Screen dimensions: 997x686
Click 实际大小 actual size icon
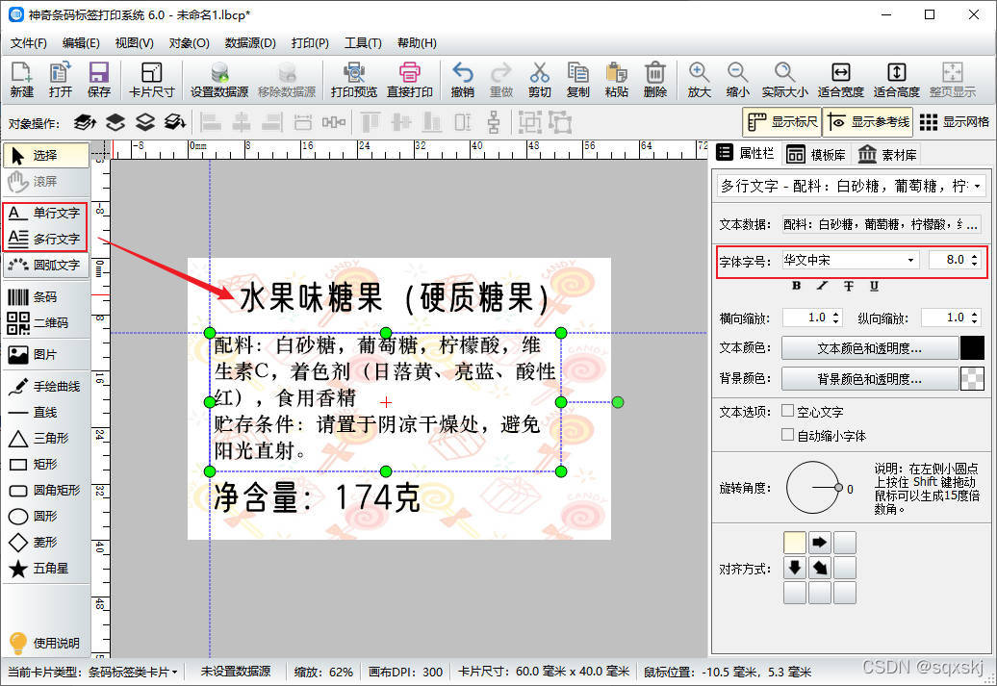[784, 80]
